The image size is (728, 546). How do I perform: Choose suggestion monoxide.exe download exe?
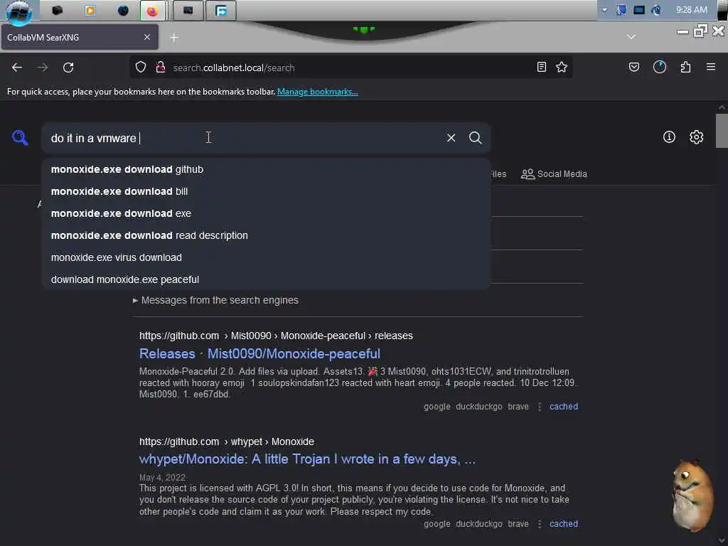pos(266,213)
